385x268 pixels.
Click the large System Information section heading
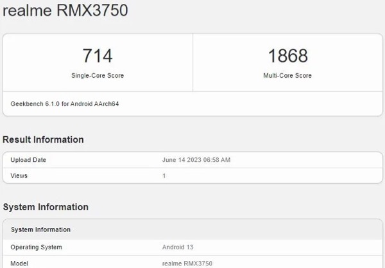(46, 207)
